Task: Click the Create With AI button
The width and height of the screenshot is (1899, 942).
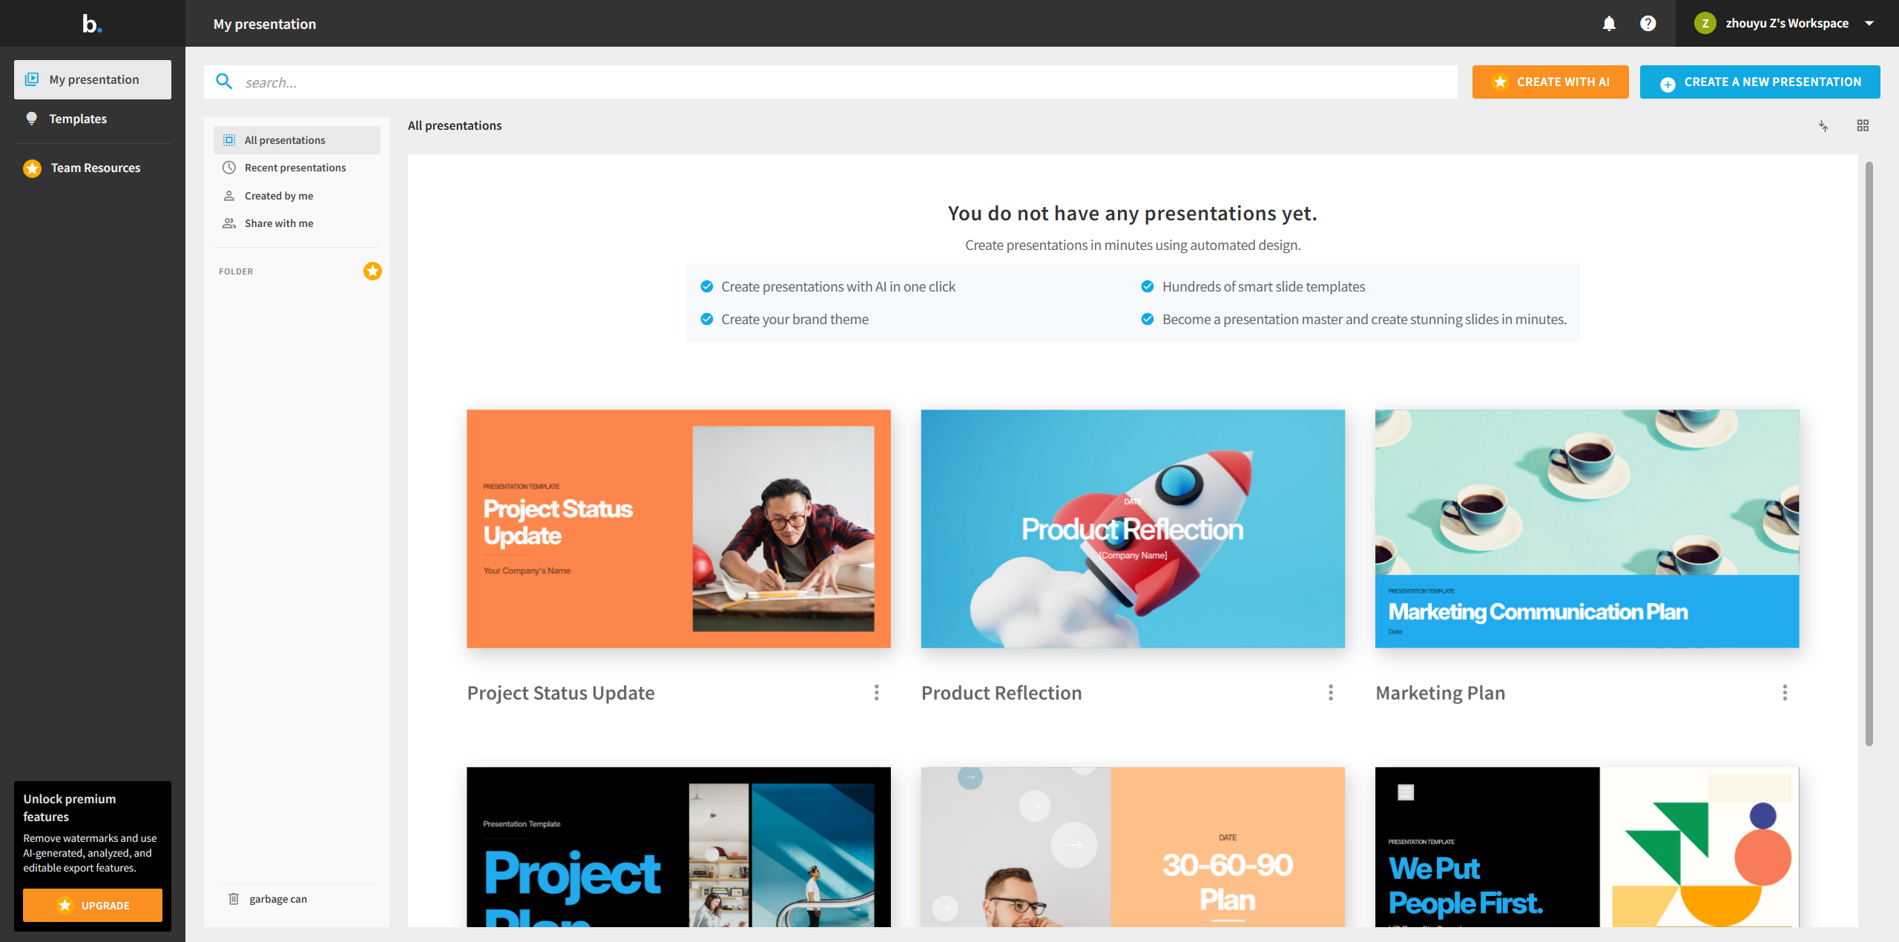Action: click(1550, 82)
